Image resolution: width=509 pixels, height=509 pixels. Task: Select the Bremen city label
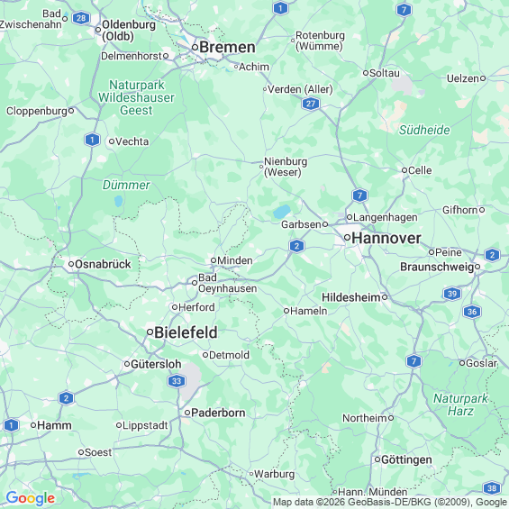point(227,47)
